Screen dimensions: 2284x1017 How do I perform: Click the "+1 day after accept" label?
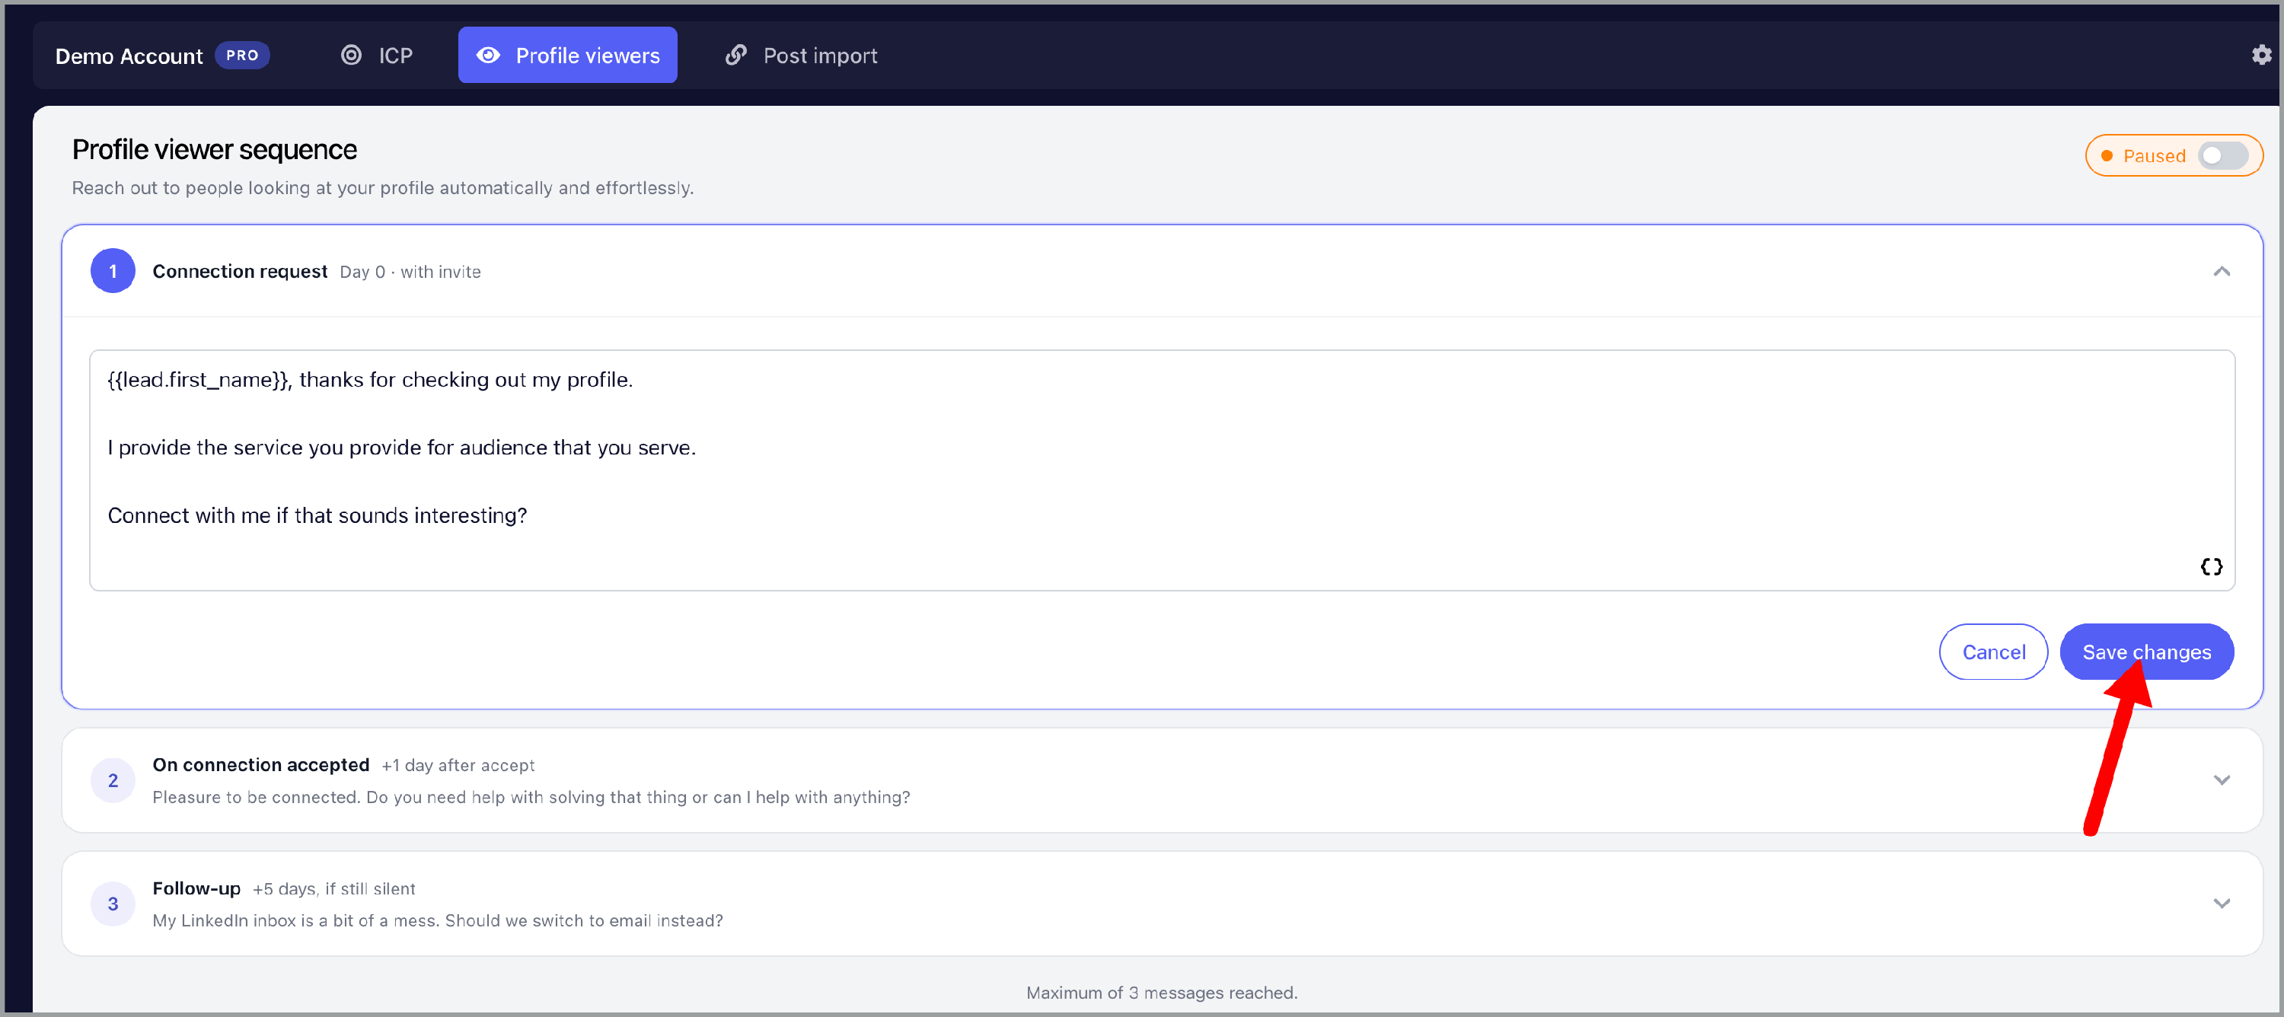458,765
